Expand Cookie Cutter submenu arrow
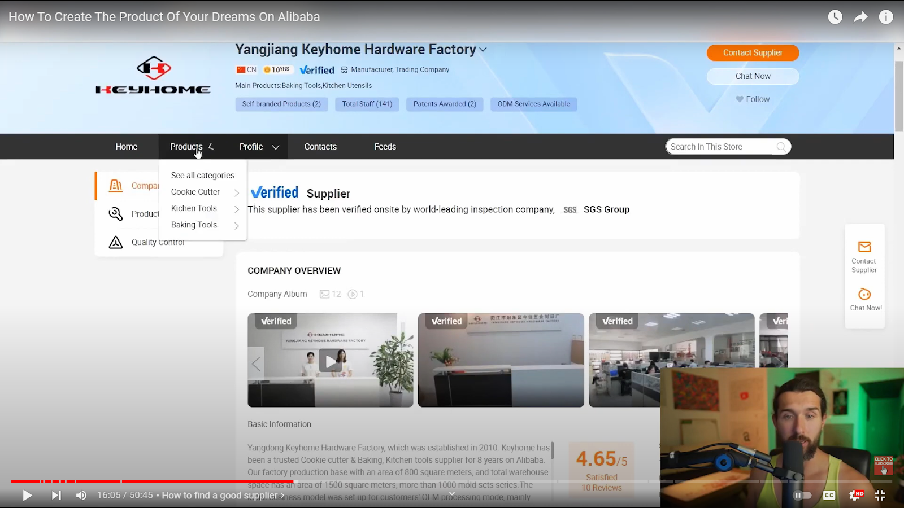 237,192
